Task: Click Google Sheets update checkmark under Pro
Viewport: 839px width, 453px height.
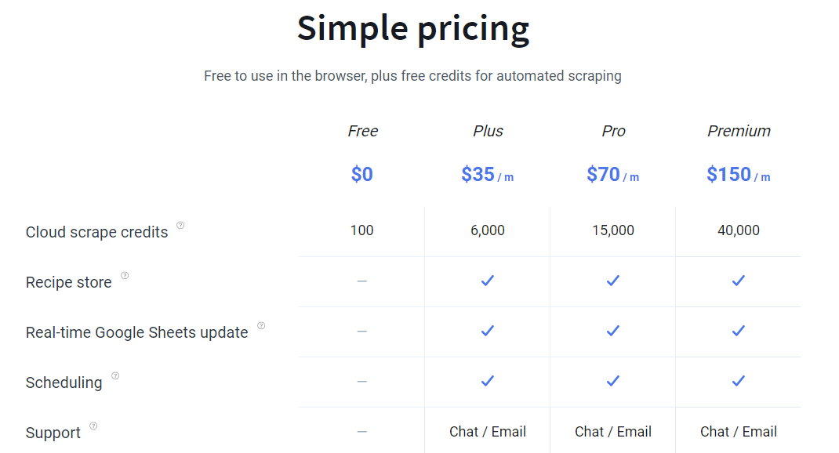Action: [613, 331]
